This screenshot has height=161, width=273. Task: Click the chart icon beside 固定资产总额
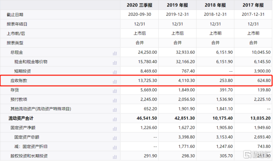tap(115, 137)
